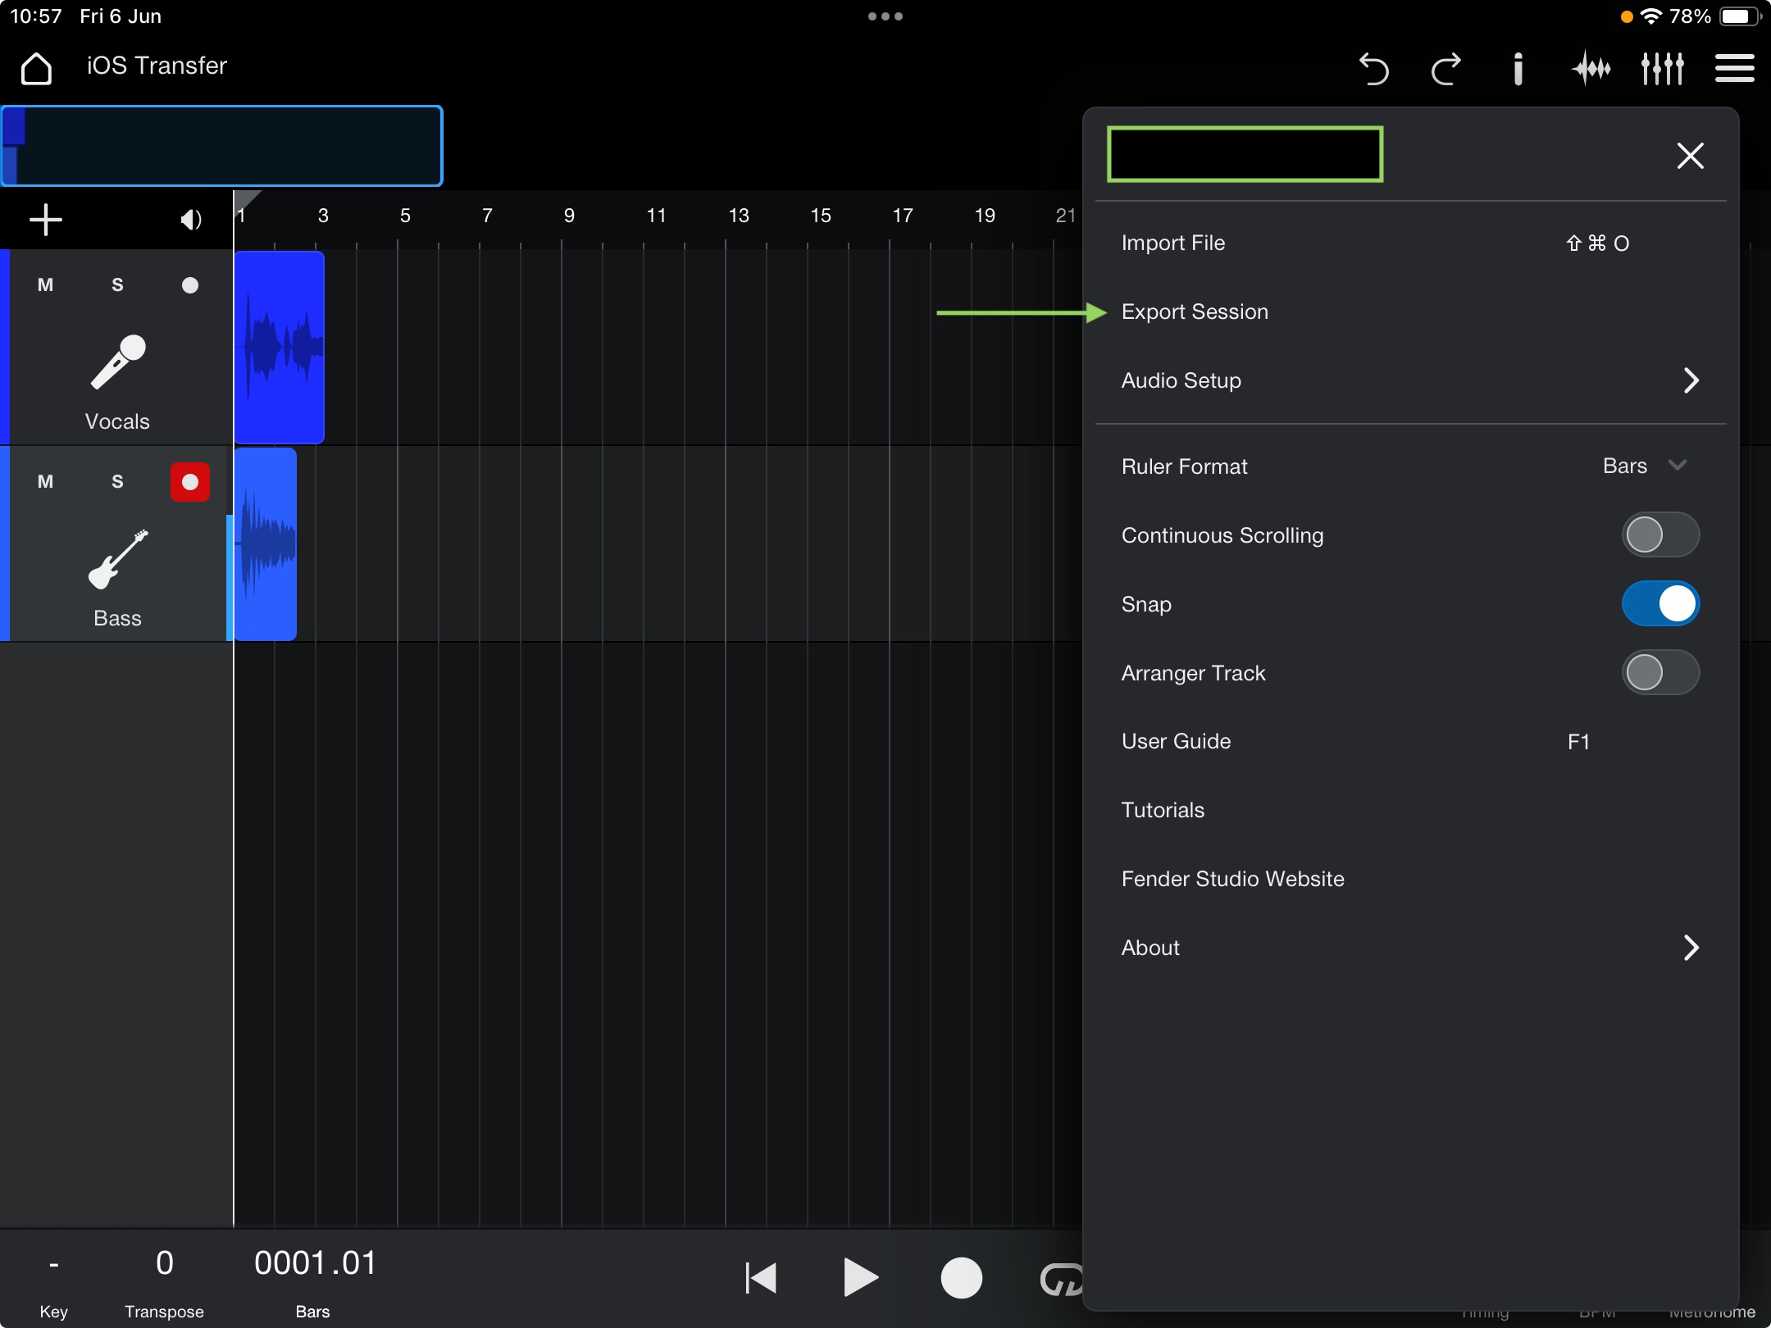Undo the last action

click(1373, 68)
